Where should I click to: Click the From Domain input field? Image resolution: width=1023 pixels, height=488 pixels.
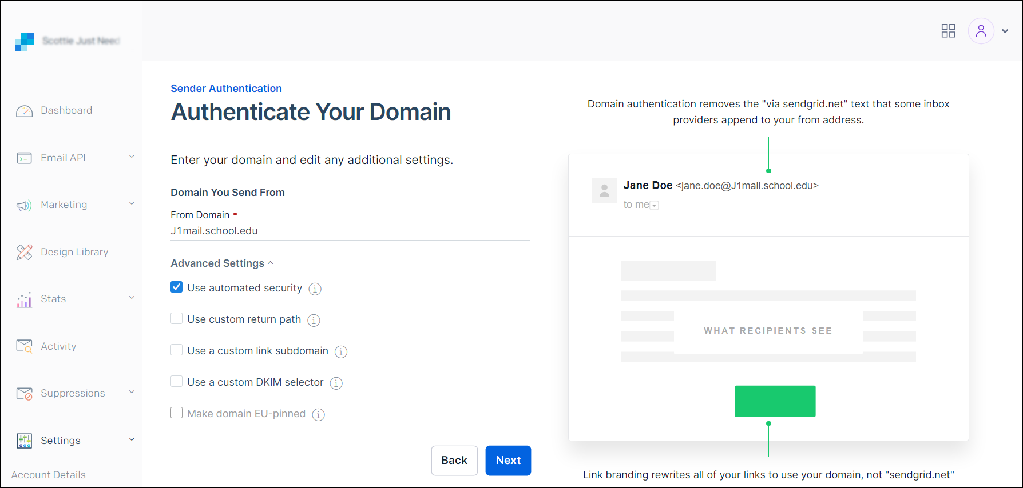pos(350,231)
